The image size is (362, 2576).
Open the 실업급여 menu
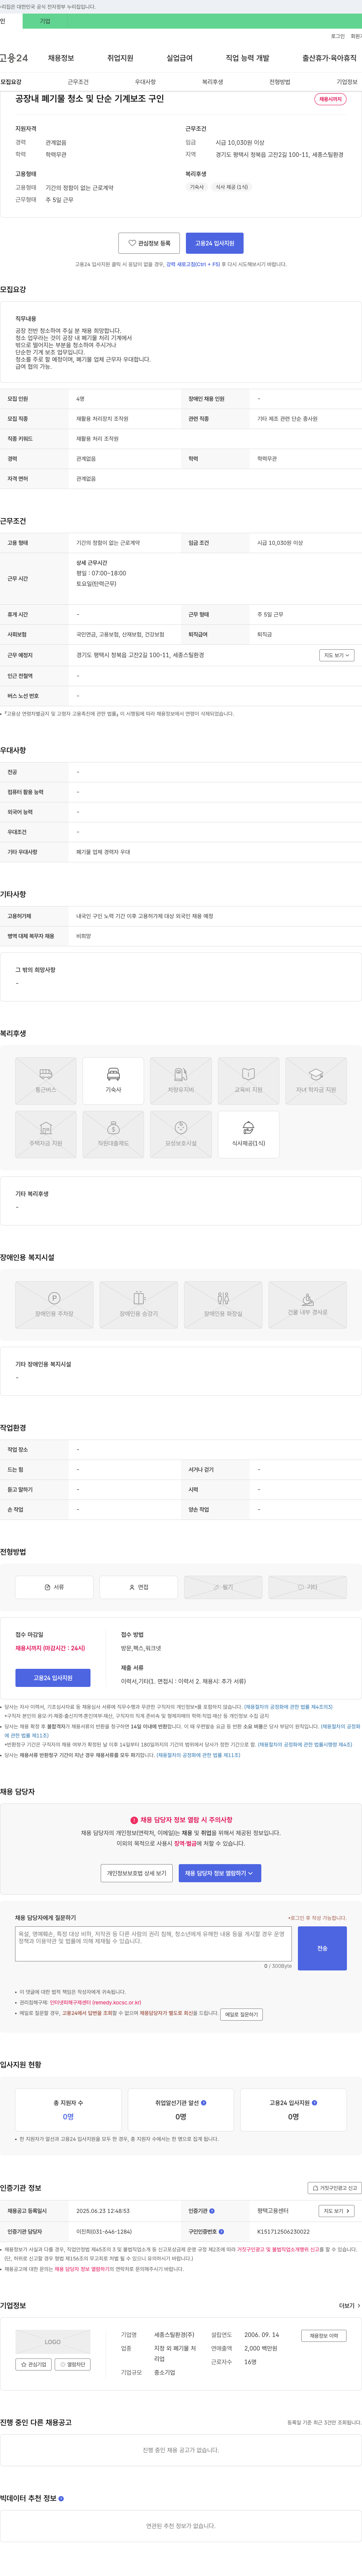tap(179, 58)
